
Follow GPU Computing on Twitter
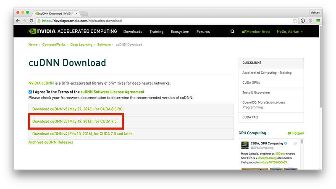(x=296, y=133)
